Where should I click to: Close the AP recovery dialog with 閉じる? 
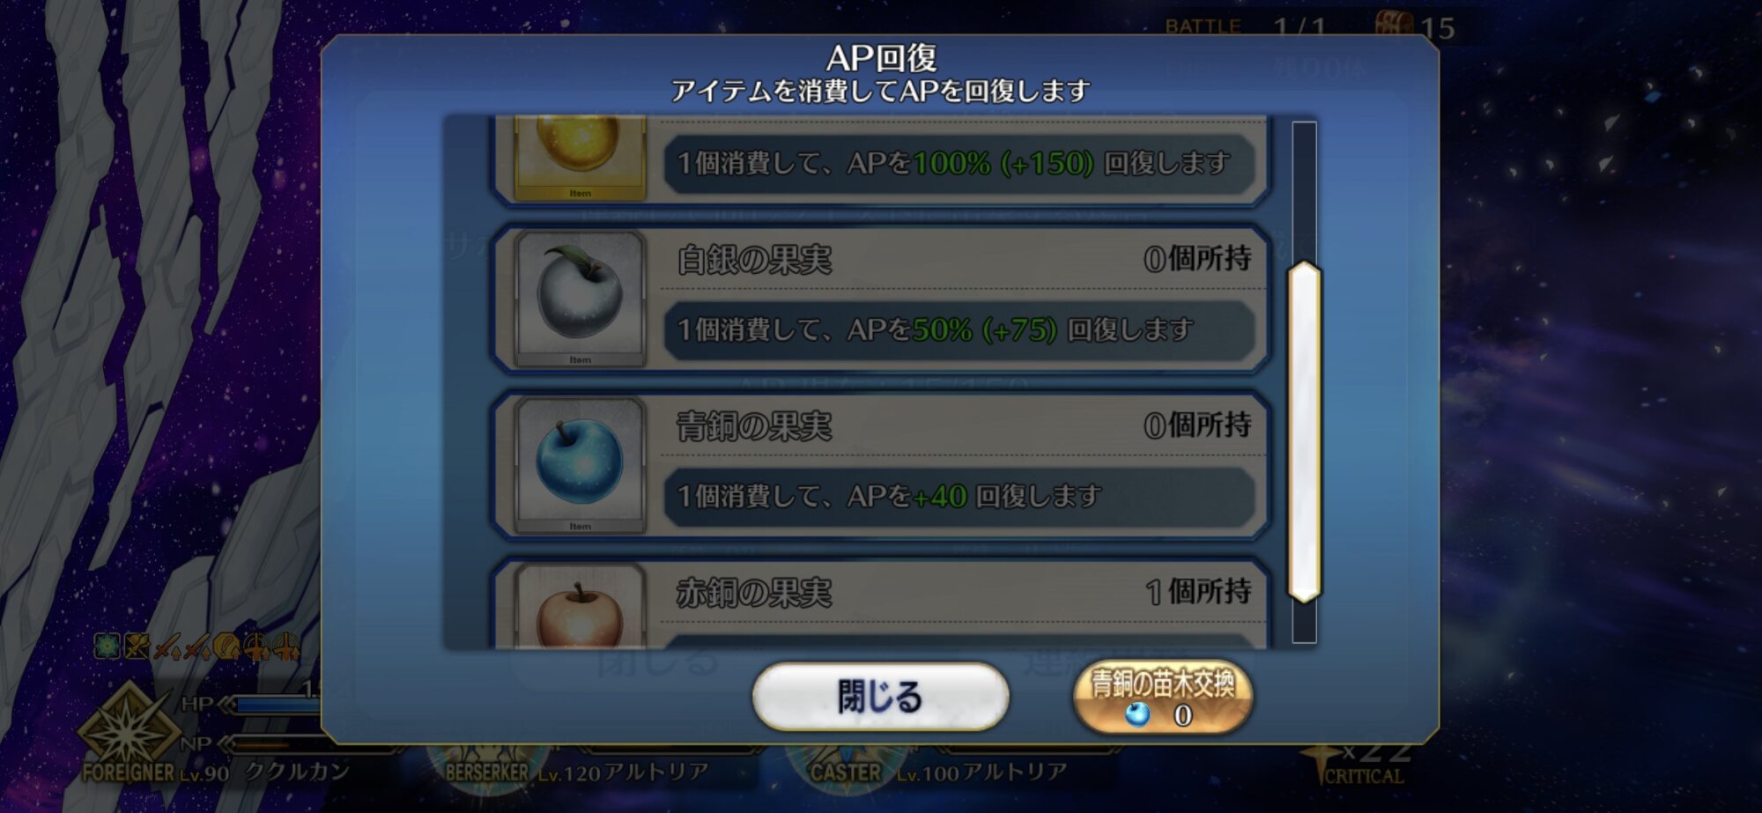click(x=880, y=697)
